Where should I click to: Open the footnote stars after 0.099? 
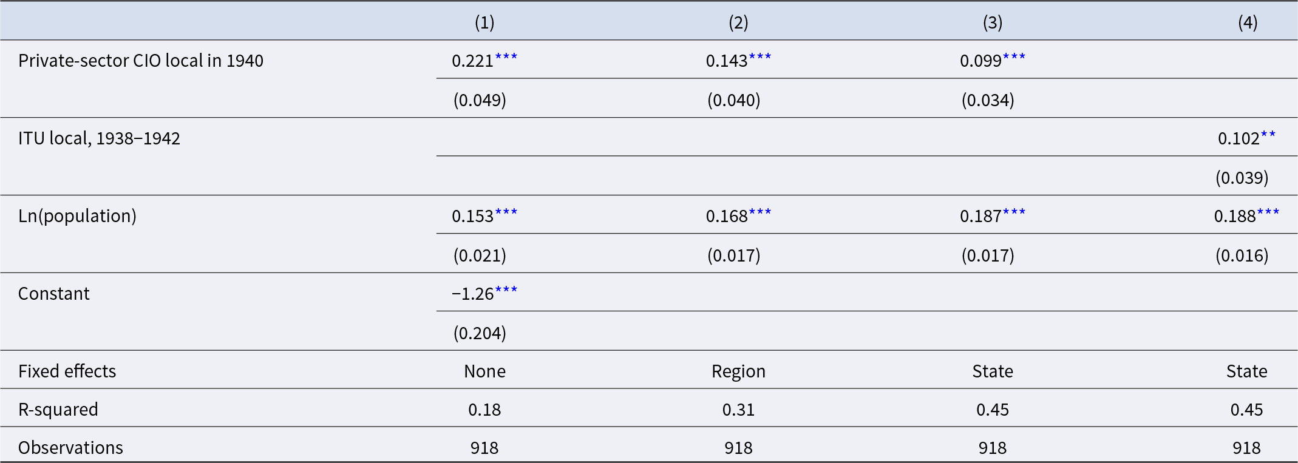[1014, 57]
